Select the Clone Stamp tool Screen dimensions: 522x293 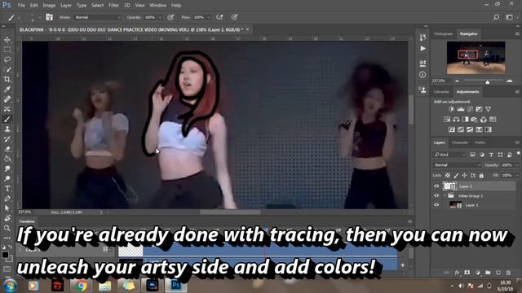(7, 129)
